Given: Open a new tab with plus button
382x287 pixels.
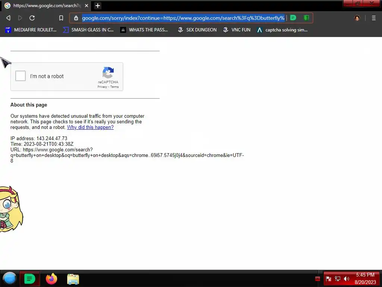Looking at the screenshot, I should (x=98, y=6).
